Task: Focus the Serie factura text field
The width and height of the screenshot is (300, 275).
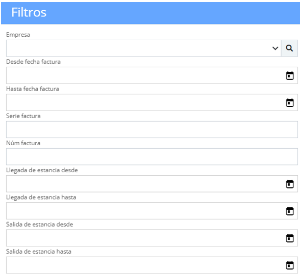Action: click(x=152, y=129)
